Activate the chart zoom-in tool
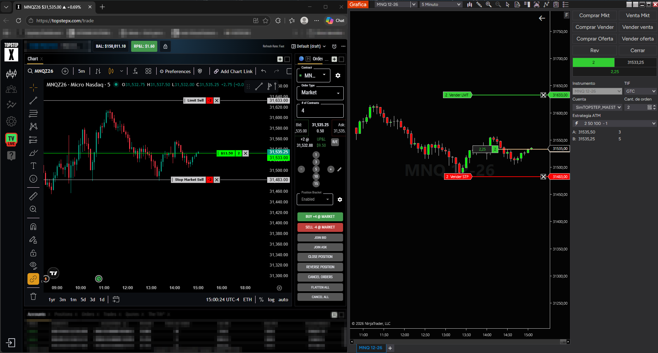This screenshot has height=353, width=658. (x=33, y=209)
